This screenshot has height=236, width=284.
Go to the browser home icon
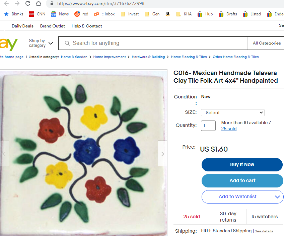(x=39, y=4)
